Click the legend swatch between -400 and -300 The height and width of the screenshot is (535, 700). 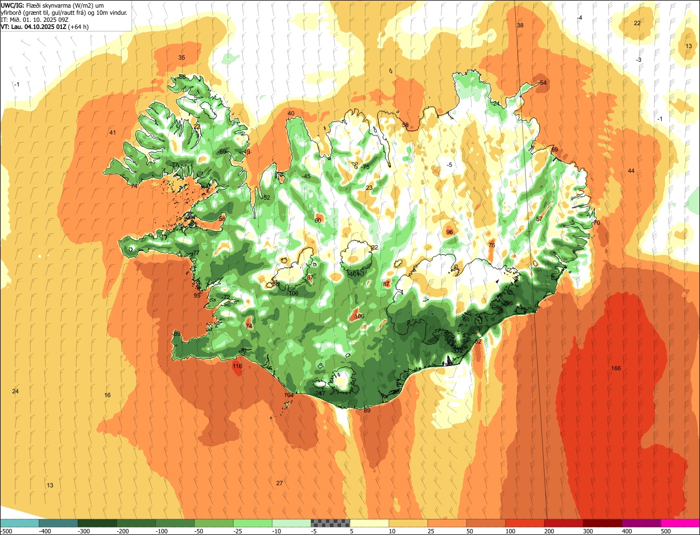click(58, 523)
